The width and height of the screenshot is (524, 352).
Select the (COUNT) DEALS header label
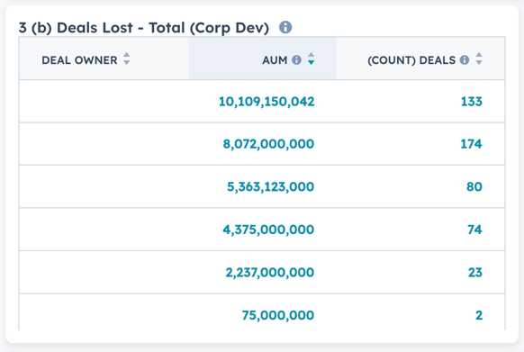411,60
